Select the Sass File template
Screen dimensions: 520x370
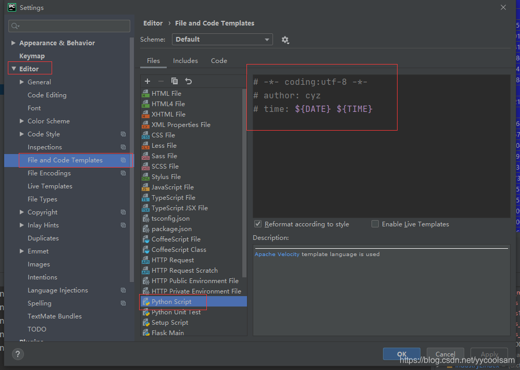(x=194, y=156)
